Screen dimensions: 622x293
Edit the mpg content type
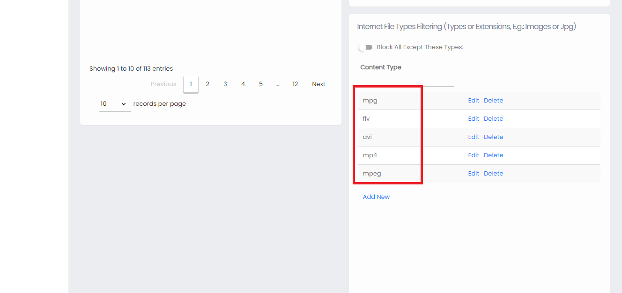coord(474,101)
